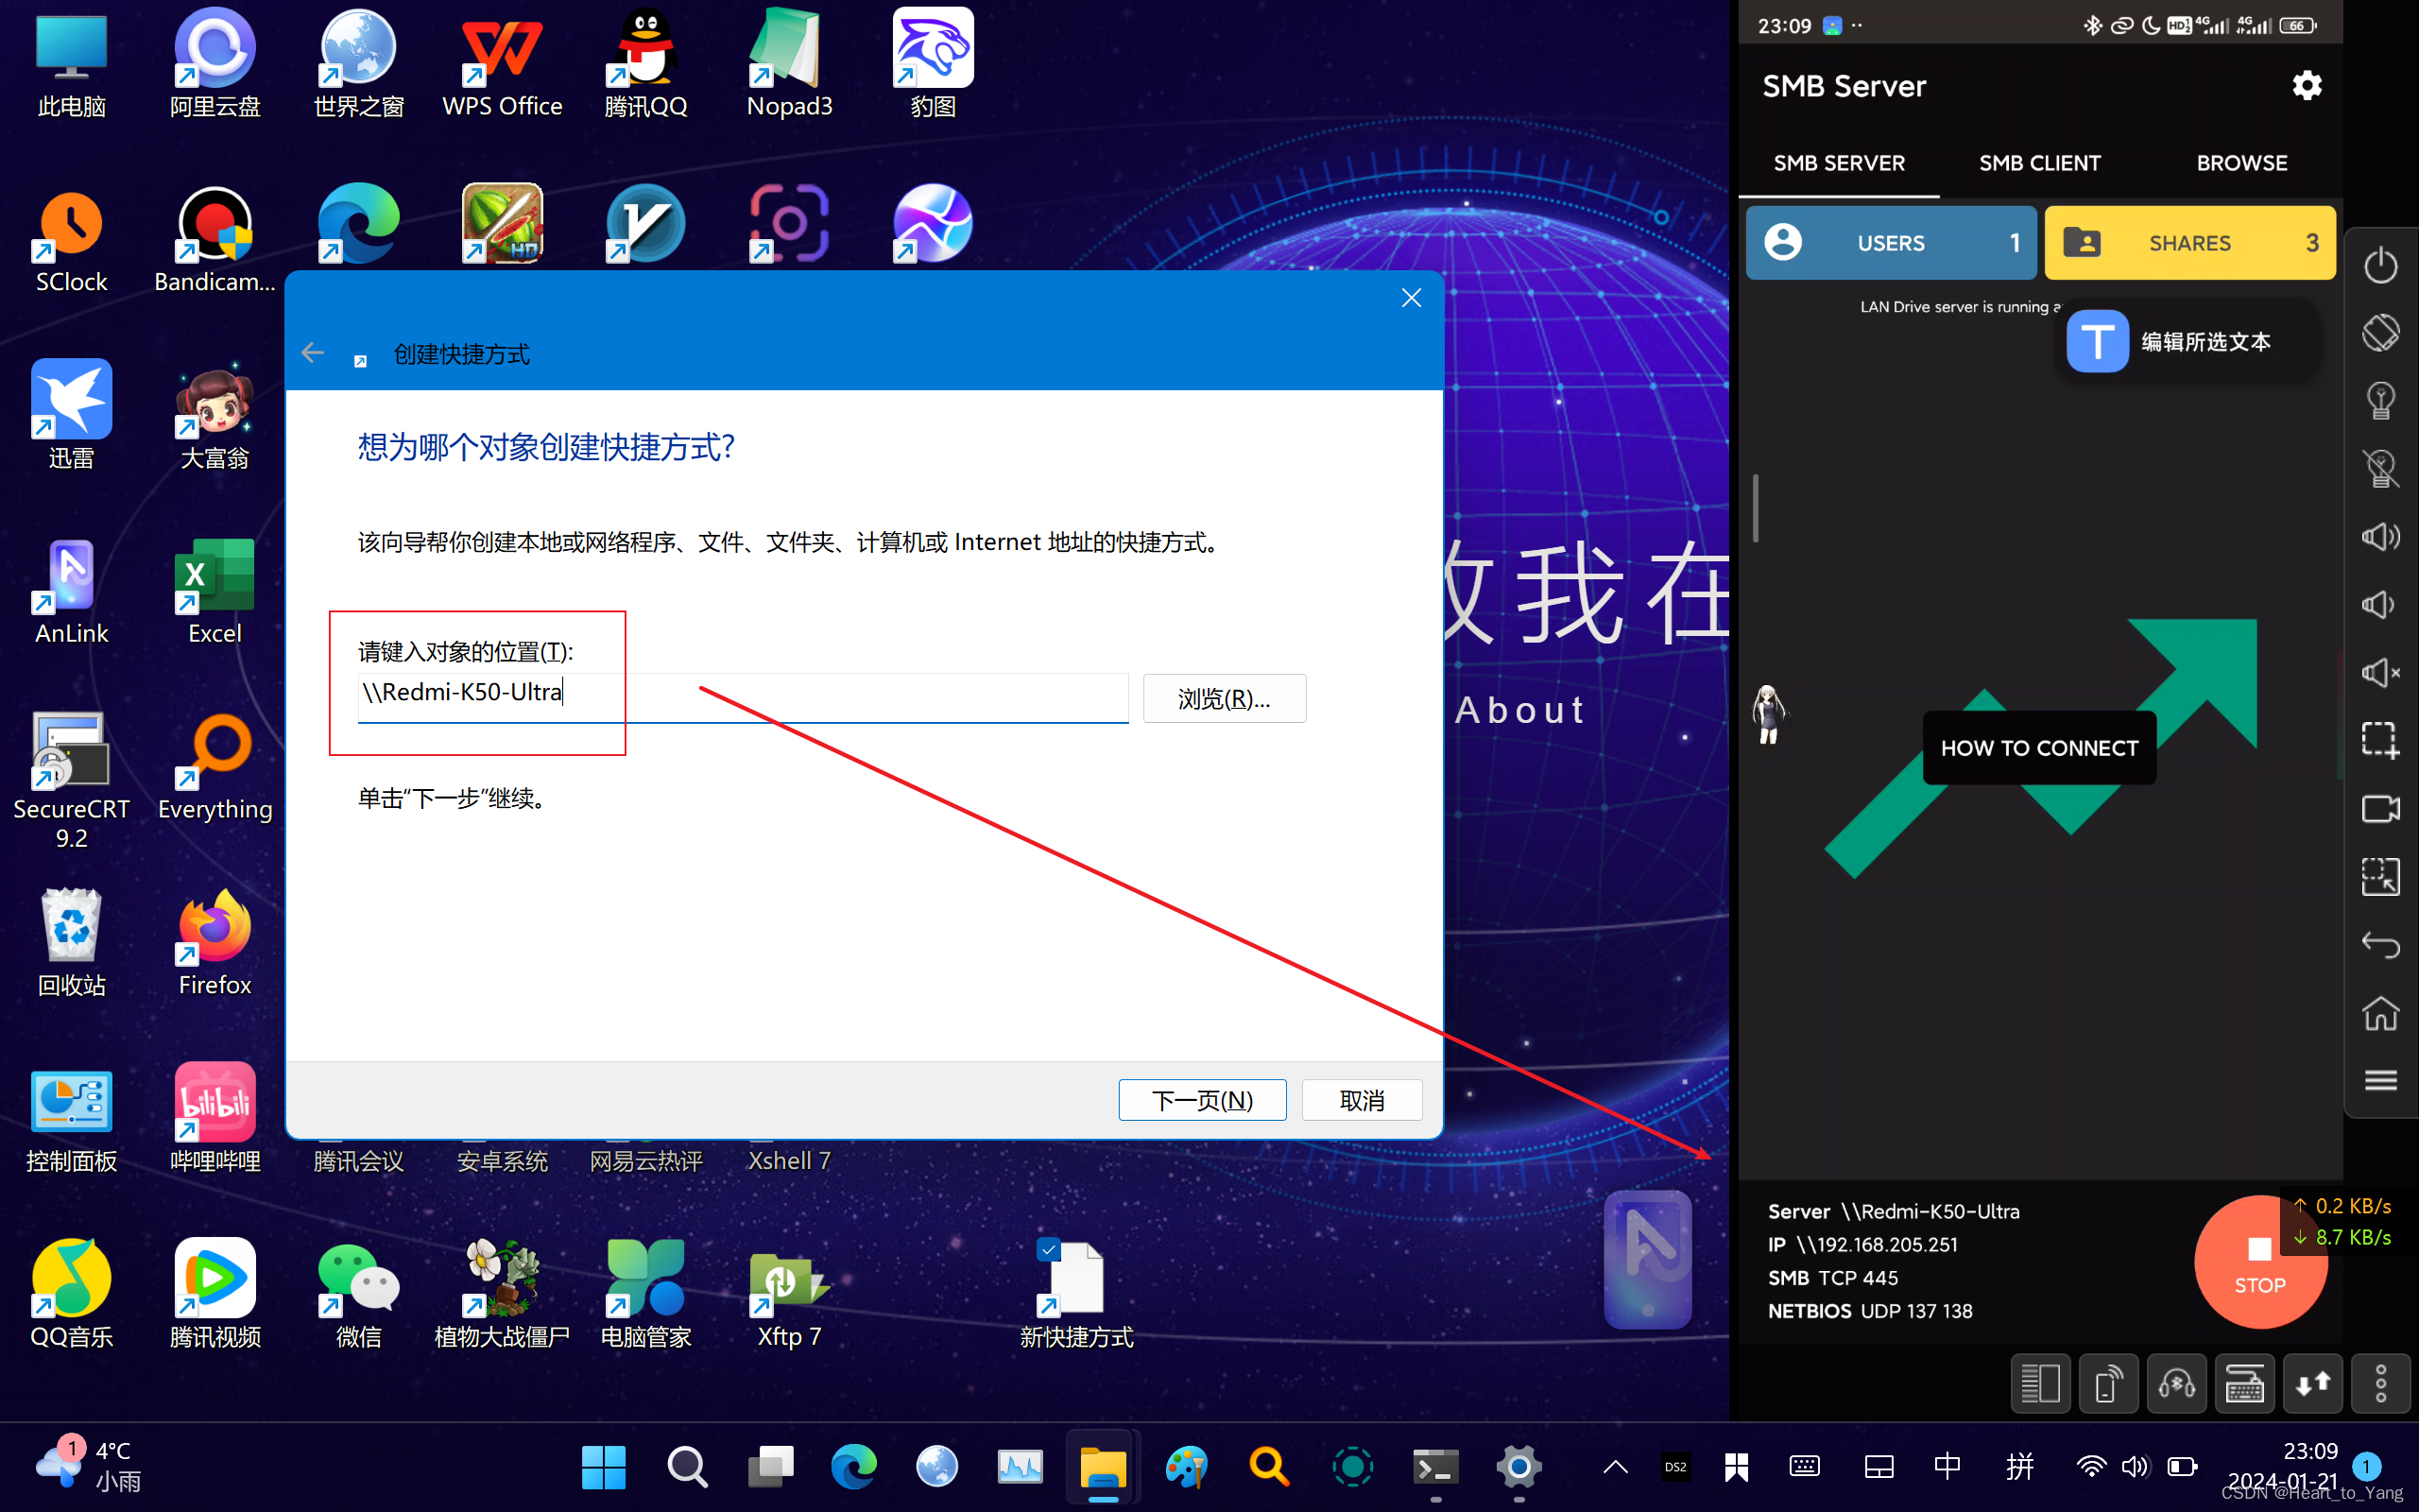Open Settings gear in taskbar
This screenshot has height=1512, width=2419.
[x=1518, y=1467]
